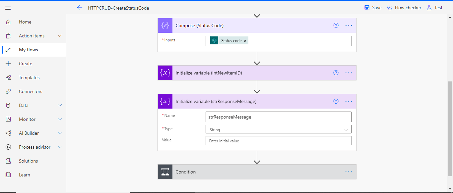This screenshot has width=453, height=193.
Task: Remove the Status code token
Action: pyautogui.click(x=245, y=40)
